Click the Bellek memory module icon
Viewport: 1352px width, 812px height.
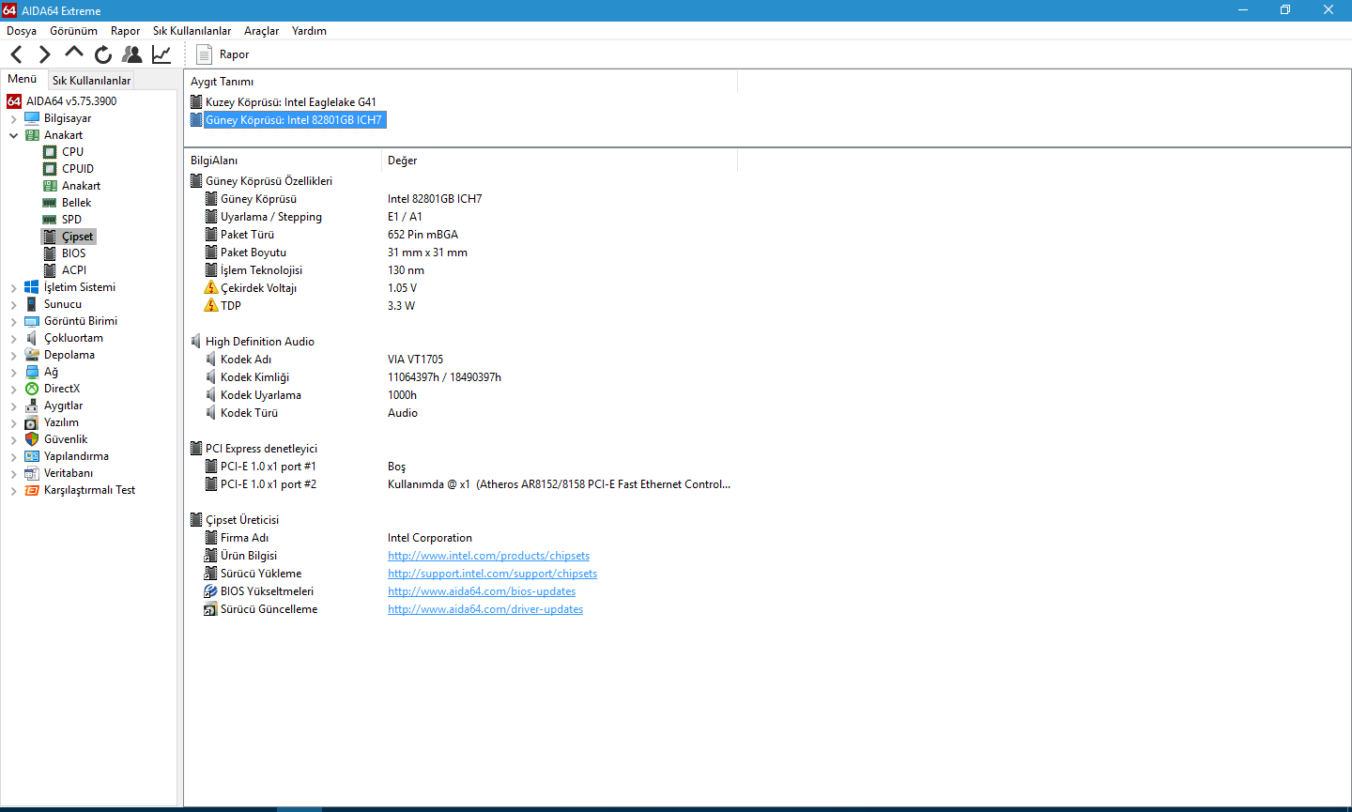(50, 203)
